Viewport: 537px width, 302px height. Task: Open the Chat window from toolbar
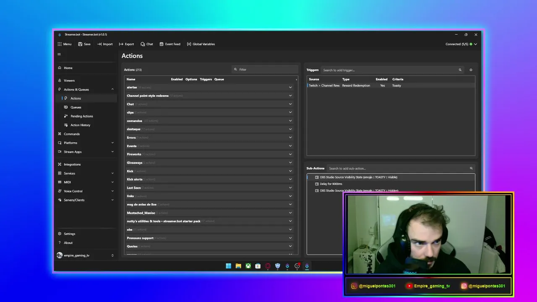coord(147,44)
